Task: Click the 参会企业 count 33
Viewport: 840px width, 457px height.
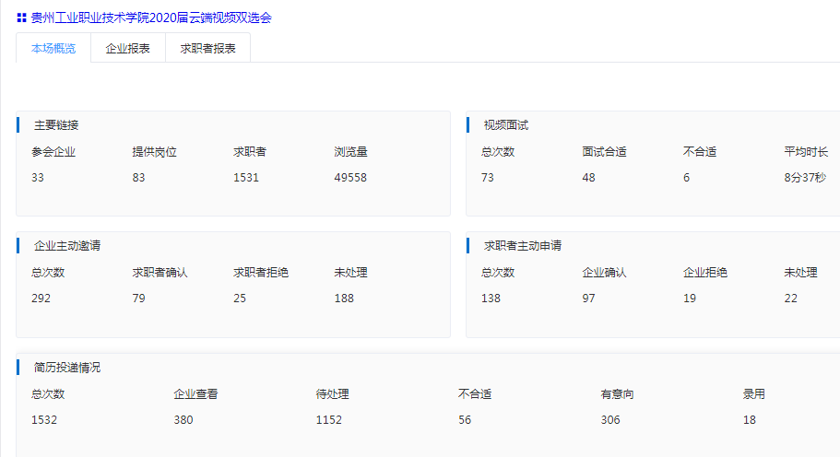Action: pos(38,178)
